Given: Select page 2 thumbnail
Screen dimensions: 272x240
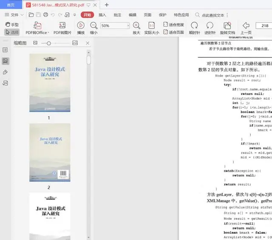Looking at the screenshot, I should (x=50, y=153).
